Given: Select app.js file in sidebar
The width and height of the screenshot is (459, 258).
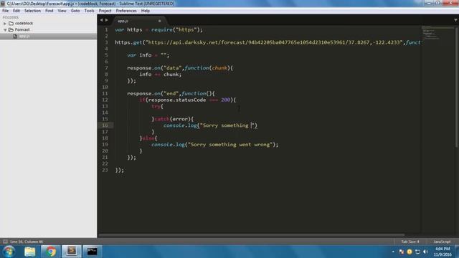Looking at the screenshot, I should 24,37.
